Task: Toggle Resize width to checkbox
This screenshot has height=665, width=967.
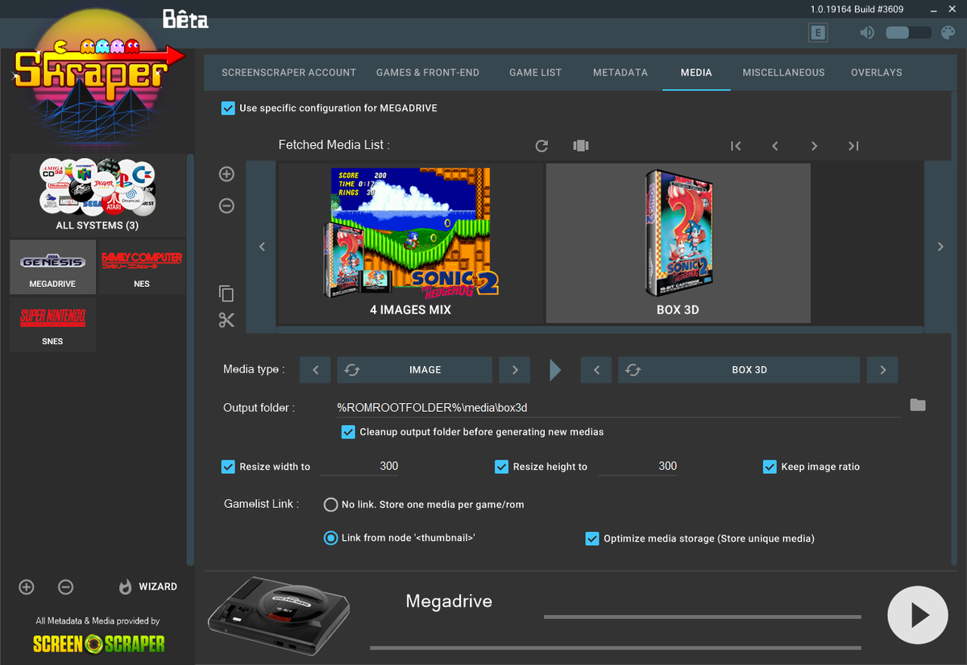Action: click(228, 467)
